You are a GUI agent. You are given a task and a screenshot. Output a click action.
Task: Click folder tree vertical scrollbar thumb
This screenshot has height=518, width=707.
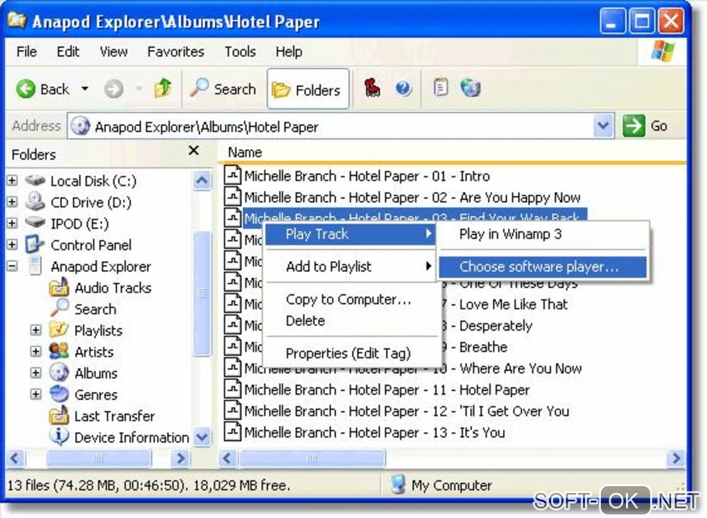coord(202,294)
